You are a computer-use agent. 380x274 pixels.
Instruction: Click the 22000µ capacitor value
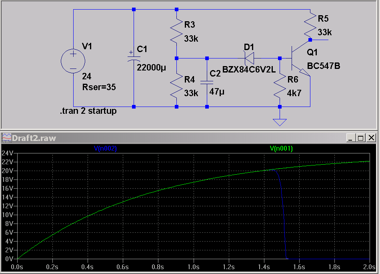(152, 67)
